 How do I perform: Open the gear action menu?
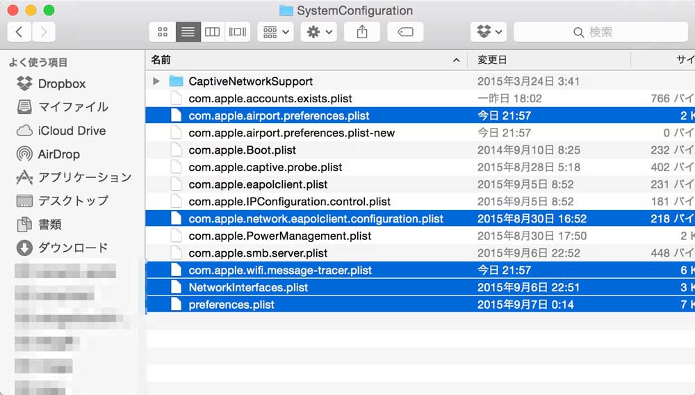click(319, 32)
